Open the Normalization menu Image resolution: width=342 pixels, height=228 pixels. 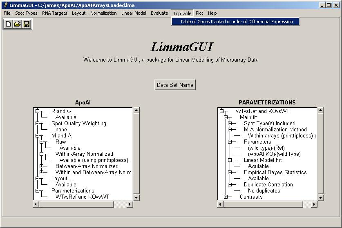coord(103,13)
